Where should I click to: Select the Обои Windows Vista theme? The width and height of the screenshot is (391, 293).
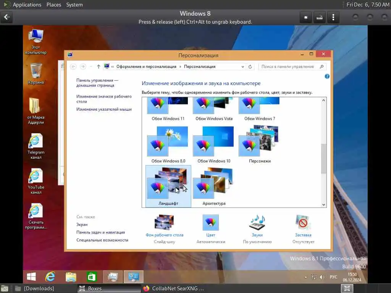click(x=214, y=109)
